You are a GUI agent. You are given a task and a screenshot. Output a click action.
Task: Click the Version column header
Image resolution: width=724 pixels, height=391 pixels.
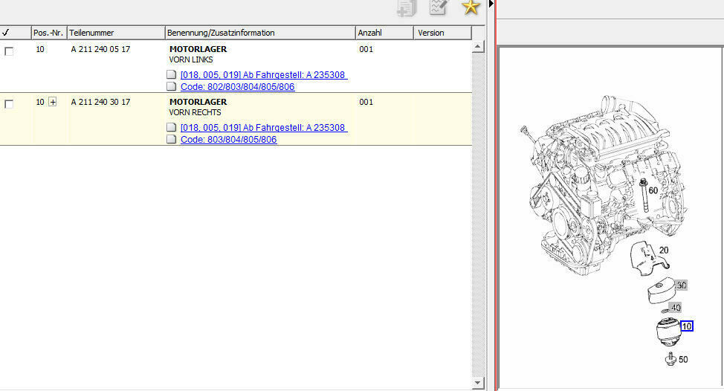pyautogui.click(x=442, y=33)
